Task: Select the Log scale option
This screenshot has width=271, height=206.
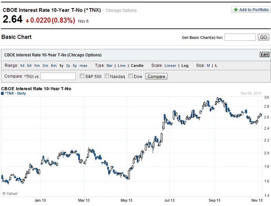Action: (x=185, y=65)
